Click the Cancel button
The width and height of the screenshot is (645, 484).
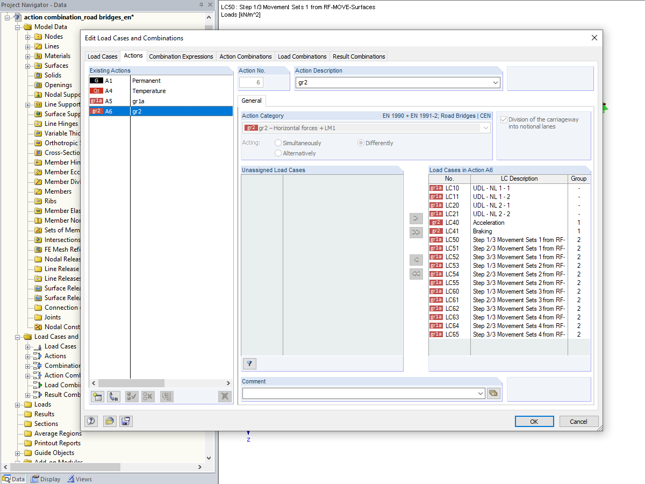(579, 421)
